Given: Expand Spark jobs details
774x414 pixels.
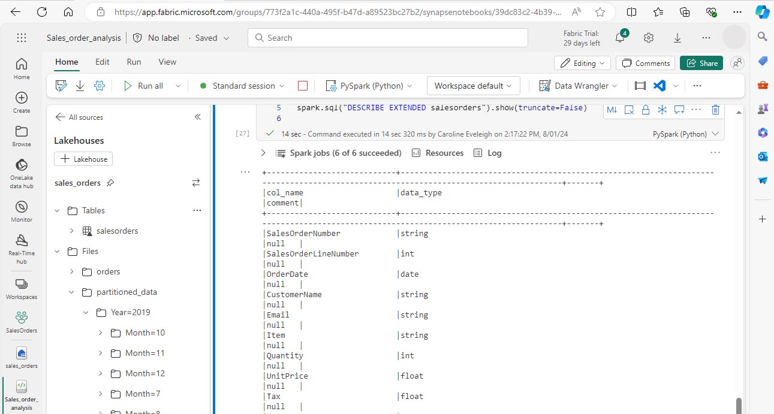Looking at the screenshot, I should pyautogui.click(x=263, y=153).
